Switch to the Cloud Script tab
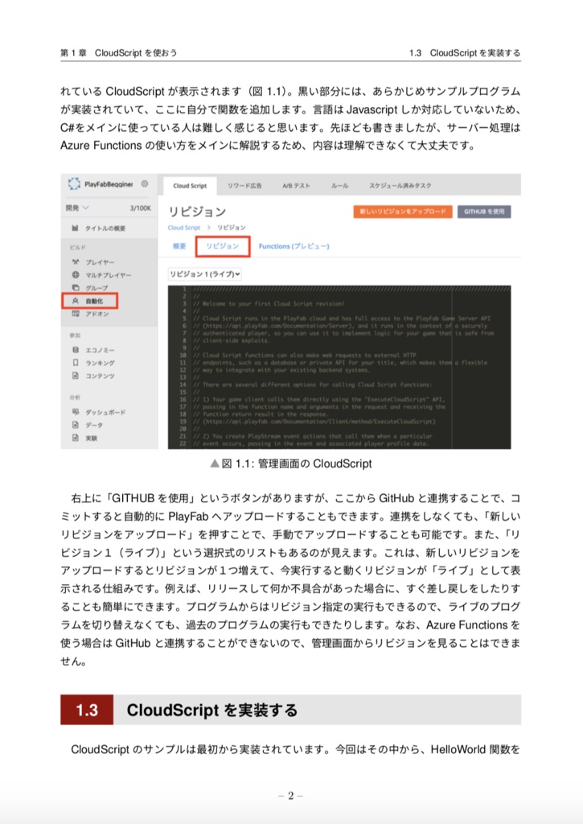 [x=190, y=186]
